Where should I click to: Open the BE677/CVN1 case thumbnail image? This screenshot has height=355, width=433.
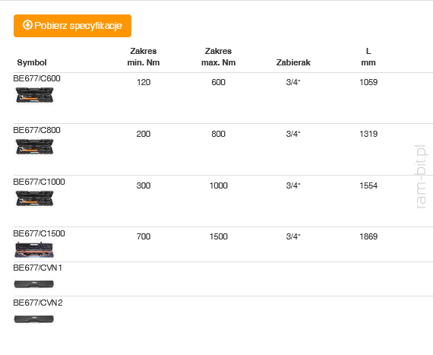pyautogui.click(x=34, y=284)
